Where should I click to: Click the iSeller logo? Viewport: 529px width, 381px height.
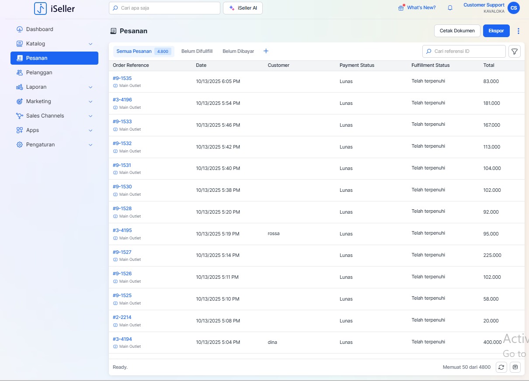[x=55, y=8]
